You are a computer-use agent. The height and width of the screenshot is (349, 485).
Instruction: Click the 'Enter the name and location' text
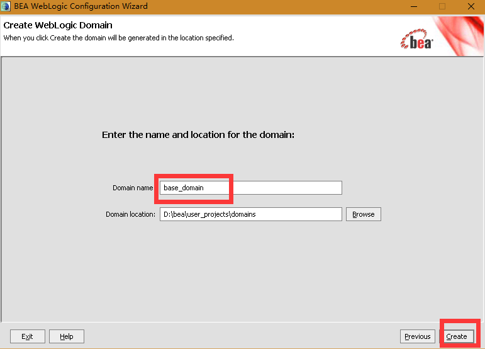tap(198, 135)
